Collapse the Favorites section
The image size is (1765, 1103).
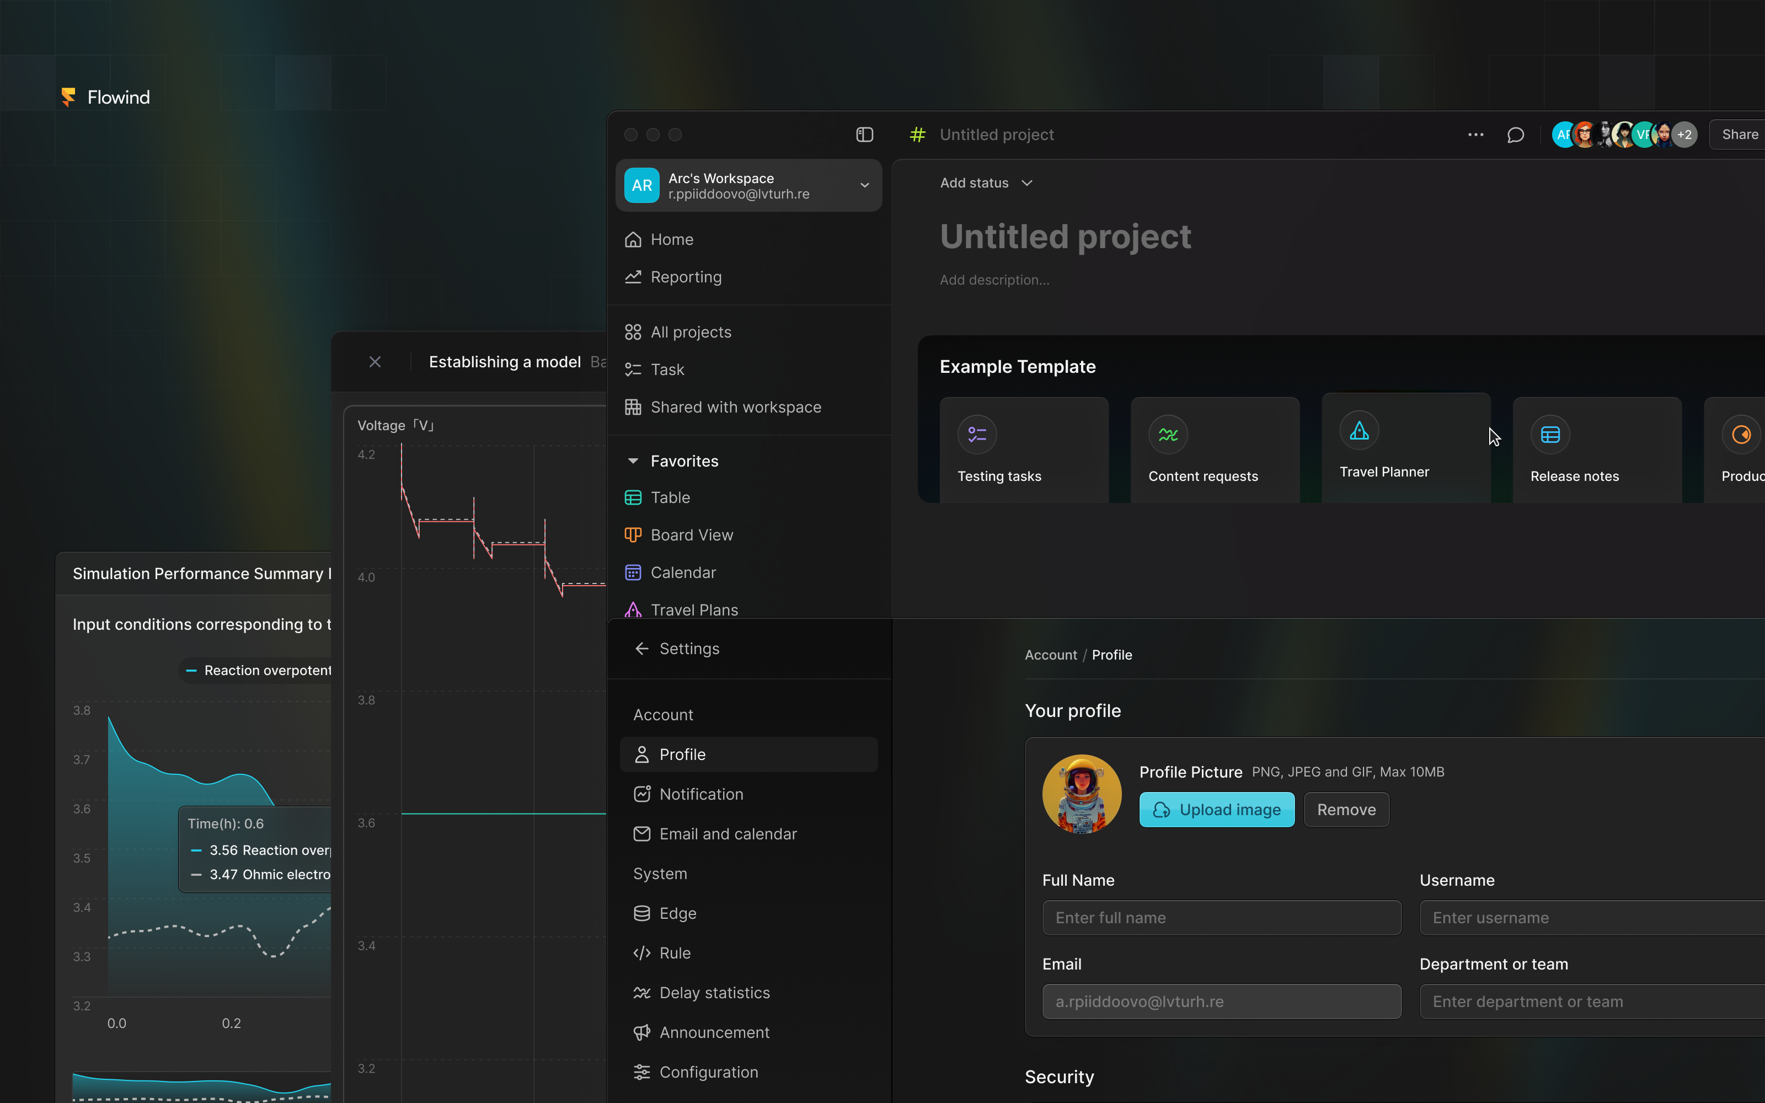633,461
